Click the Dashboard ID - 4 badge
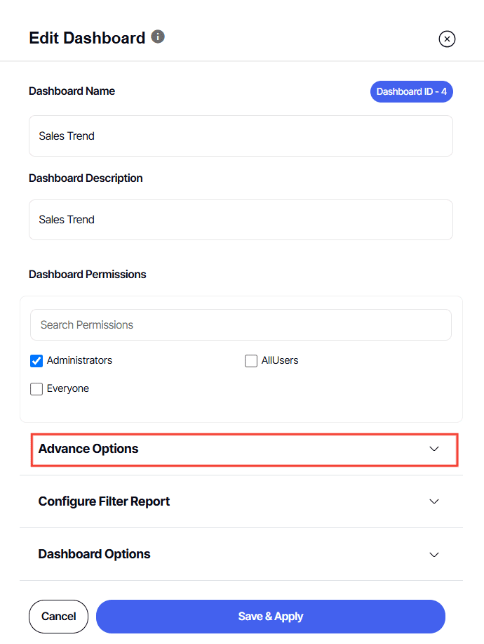Image resolution: width=484 pixels, height=644 pixels. [x=411, y=91]
